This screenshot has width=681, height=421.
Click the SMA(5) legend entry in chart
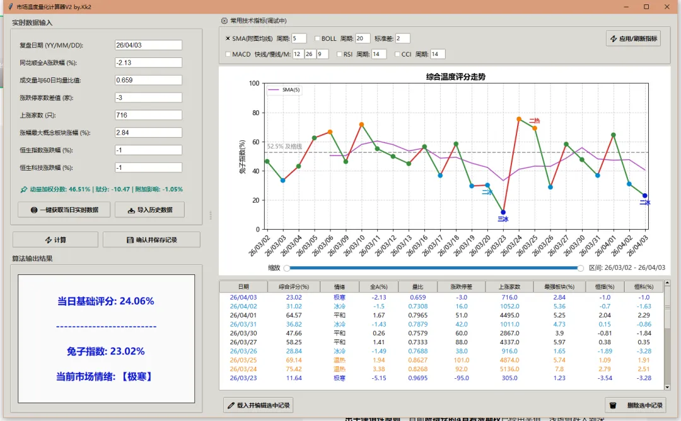pyautogui.click(x=284, y=90)
